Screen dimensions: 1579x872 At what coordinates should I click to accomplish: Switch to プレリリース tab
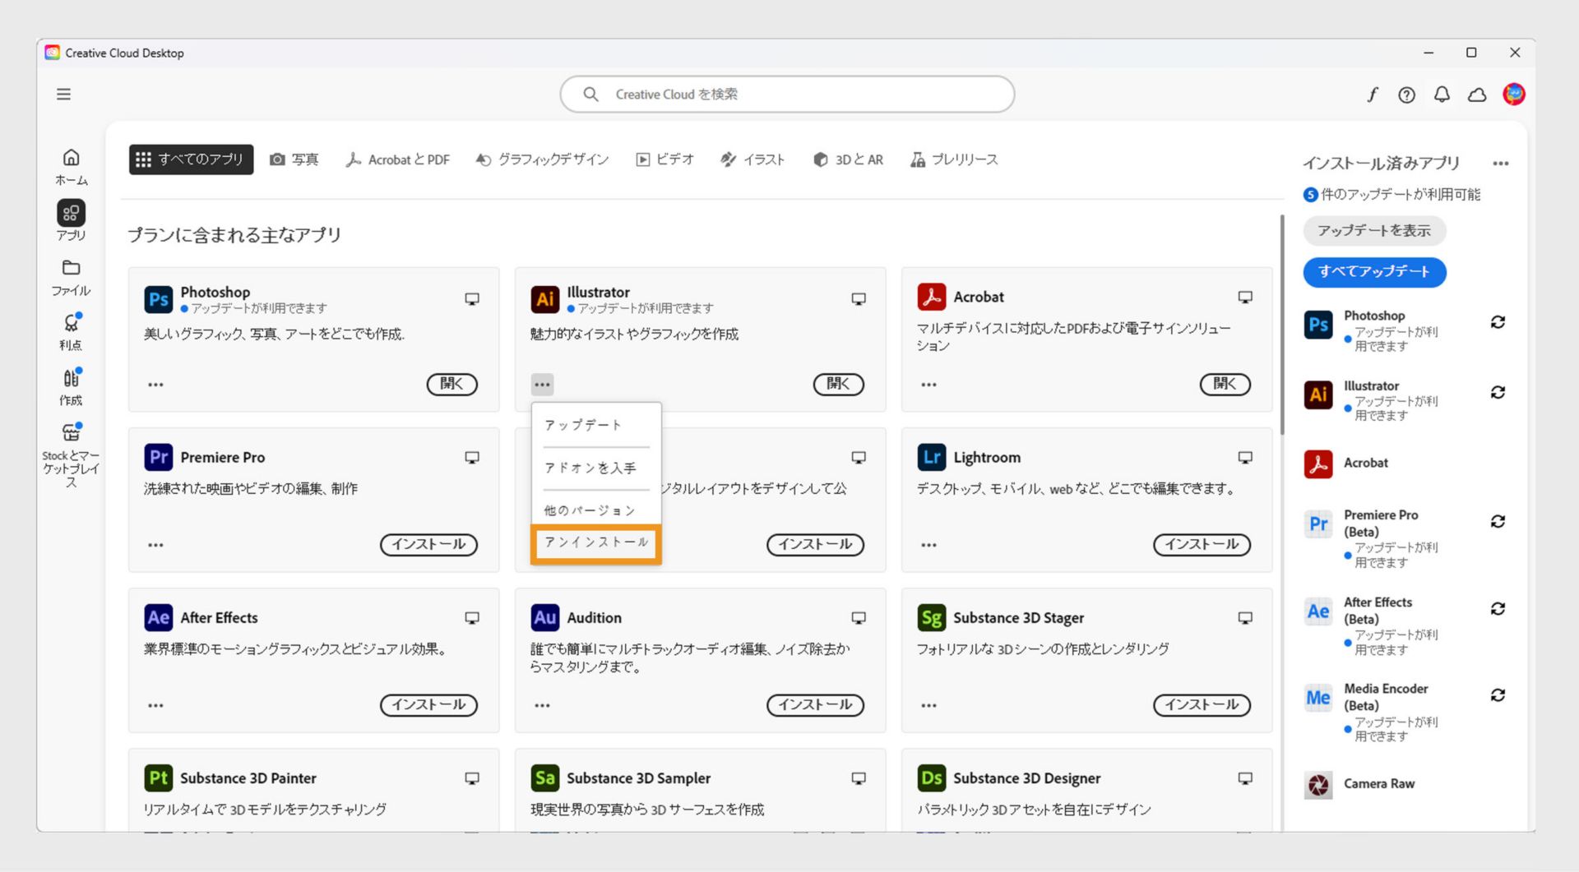click(x=954, y=159)
